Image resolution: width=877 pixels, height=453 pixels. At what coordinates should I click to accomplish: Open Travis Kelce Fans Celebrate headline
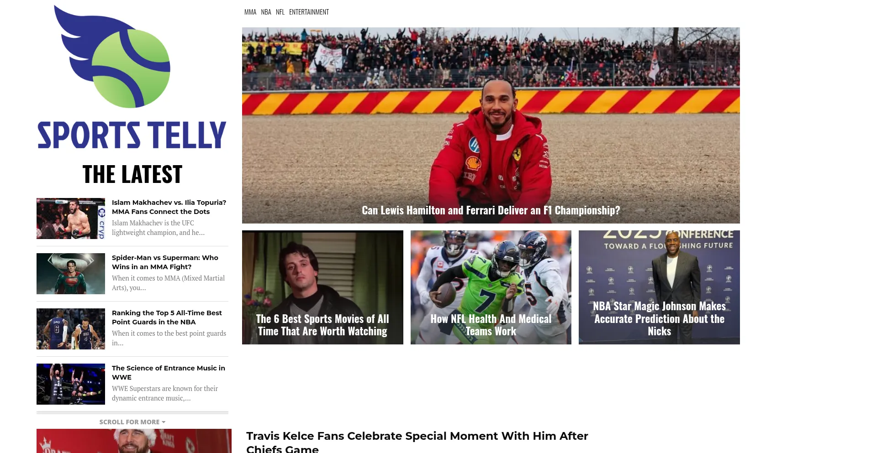(417, 442)
